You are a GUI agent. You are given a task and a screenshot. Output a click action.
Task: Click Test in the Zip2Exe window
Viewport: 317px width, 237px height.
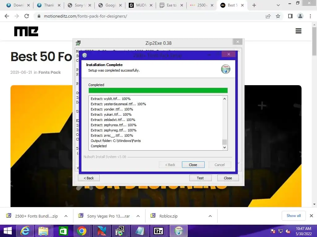[x=200, y=178]
